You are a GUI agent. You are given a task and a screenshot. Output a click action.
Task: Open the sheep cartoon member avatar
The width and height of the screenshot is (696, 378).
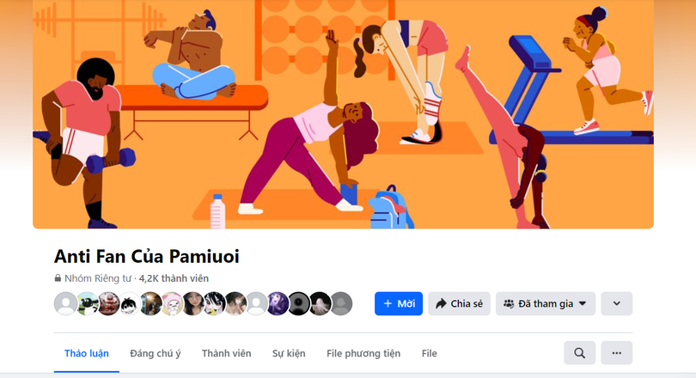coord(87,303)
